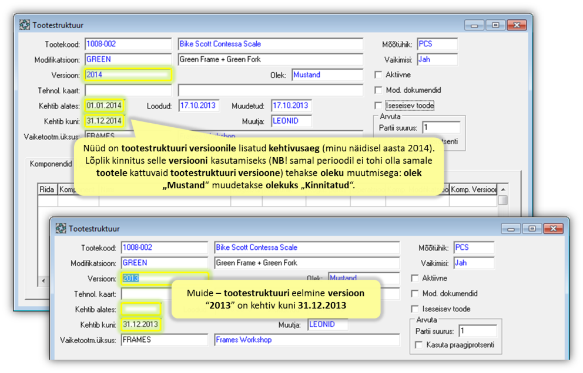Click the empty Kehtib alates field in the front window
583x373 pixels.
[141, 309]
